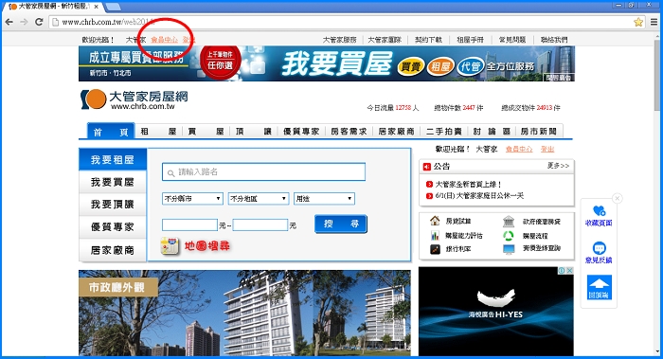
Task: Click the browser reload icon
Action: 39,22
